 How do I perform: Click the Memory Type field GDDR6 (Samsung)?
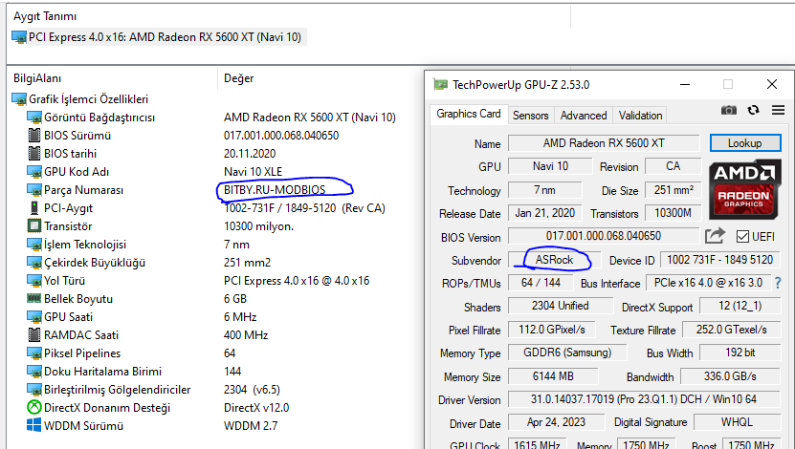point(567,353)
